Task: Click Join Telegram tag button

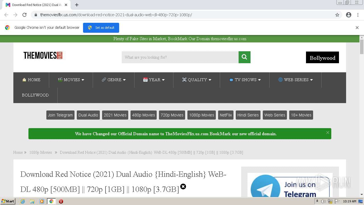Action: tap(60, 115)
